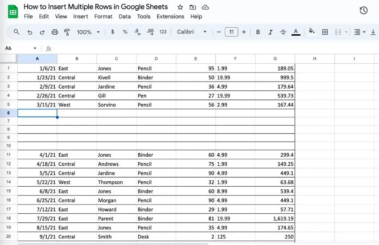Select column G header
379x245 pixels.
[275, 59]
